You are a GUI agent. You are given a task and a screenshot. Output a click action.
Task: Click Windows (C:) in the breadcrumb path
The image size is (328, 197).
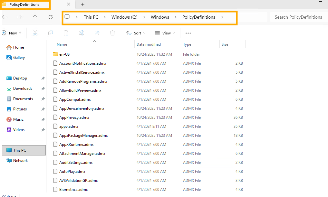[124, 17]
